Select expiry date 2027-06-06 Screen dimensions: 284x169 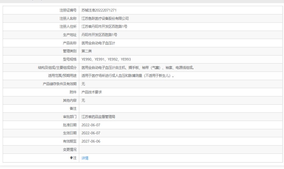pyautogui.click(x=91, y=142)
